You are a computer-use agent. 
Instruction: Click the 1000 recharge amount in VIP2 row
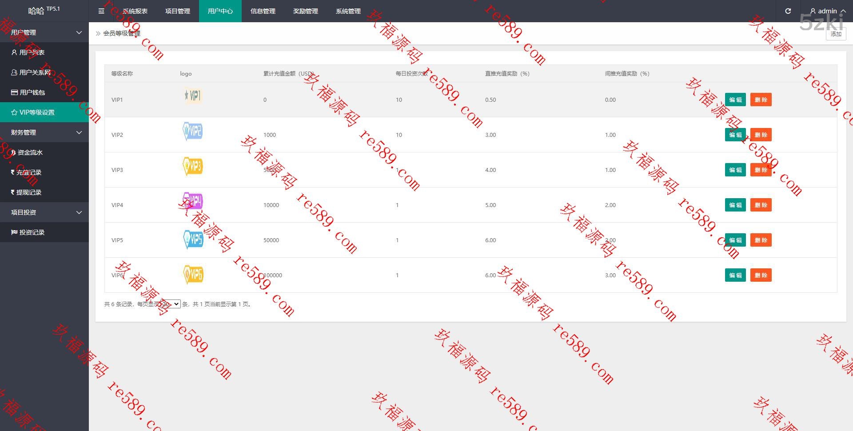[x=270, y=135]
